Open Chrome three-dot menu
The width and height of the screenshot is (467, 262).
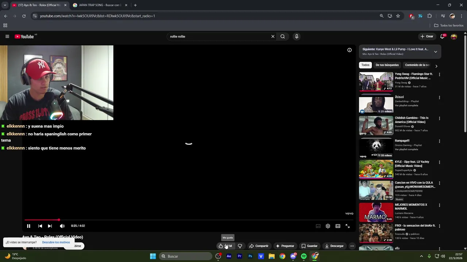click(x=462, y=16)
